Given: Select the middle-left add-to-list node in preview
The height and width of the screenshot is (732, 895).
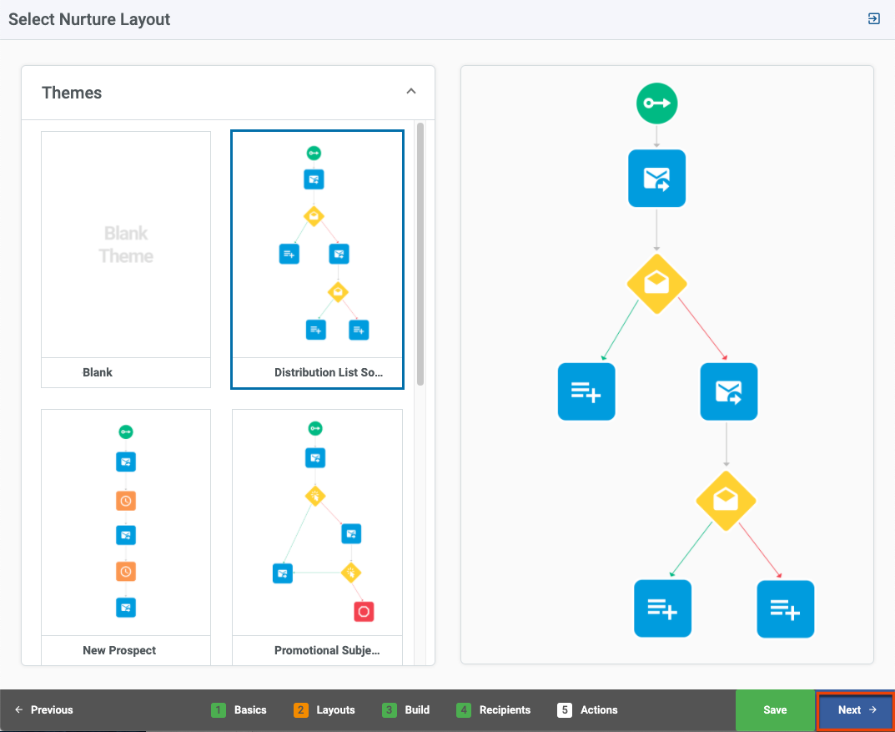Looking at the screenshot, I should click(x=586, y=391).
